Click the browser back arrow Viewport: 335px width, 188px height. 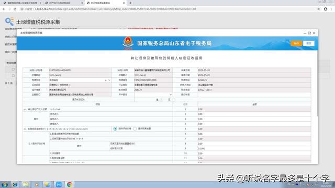(4, 9)
